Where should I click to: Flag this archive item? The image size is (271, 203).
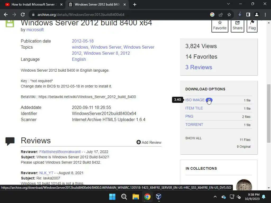point(252,26)
